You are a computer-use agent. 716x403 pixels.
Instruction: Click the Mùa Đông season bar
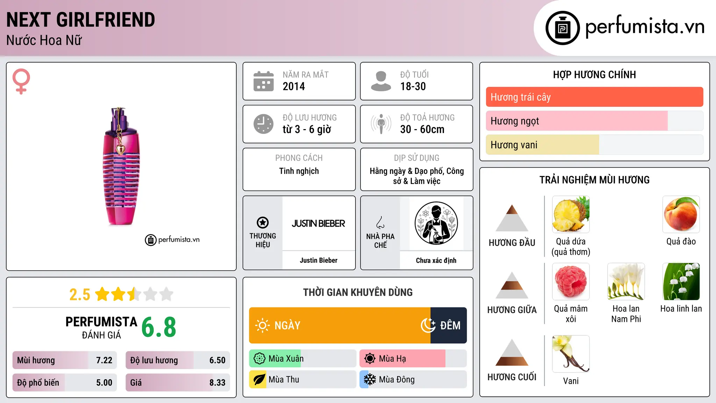tap(413, 380)
